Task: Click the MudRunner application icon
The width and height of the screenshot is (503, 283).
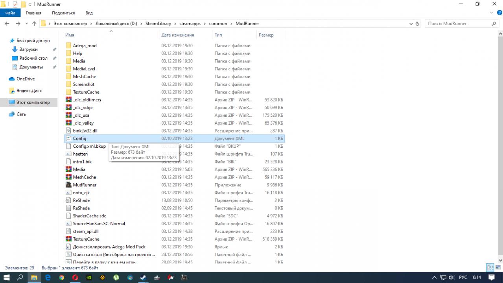Action: (x=68, y=185)
